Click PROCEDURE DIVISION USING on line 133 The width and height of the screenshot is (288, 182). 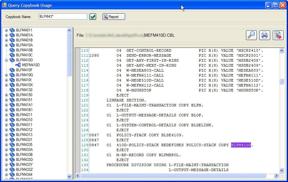(x=136, y=165)
